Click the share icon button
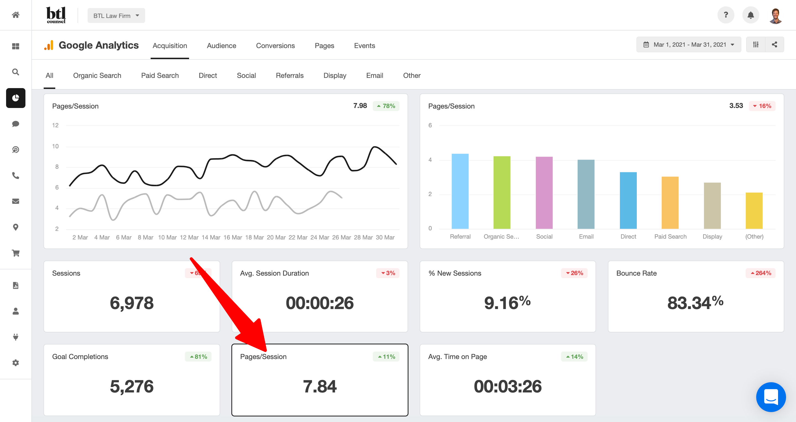 coord(775,44)
